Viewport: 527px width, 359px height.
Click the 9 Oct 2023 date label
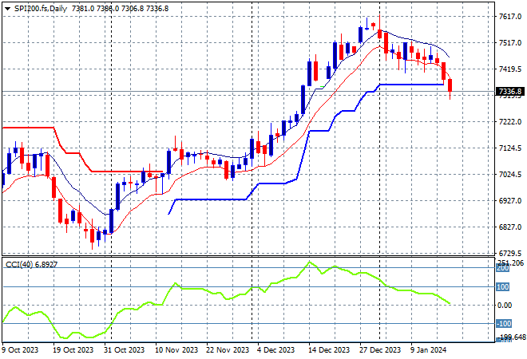coord(22,349)
